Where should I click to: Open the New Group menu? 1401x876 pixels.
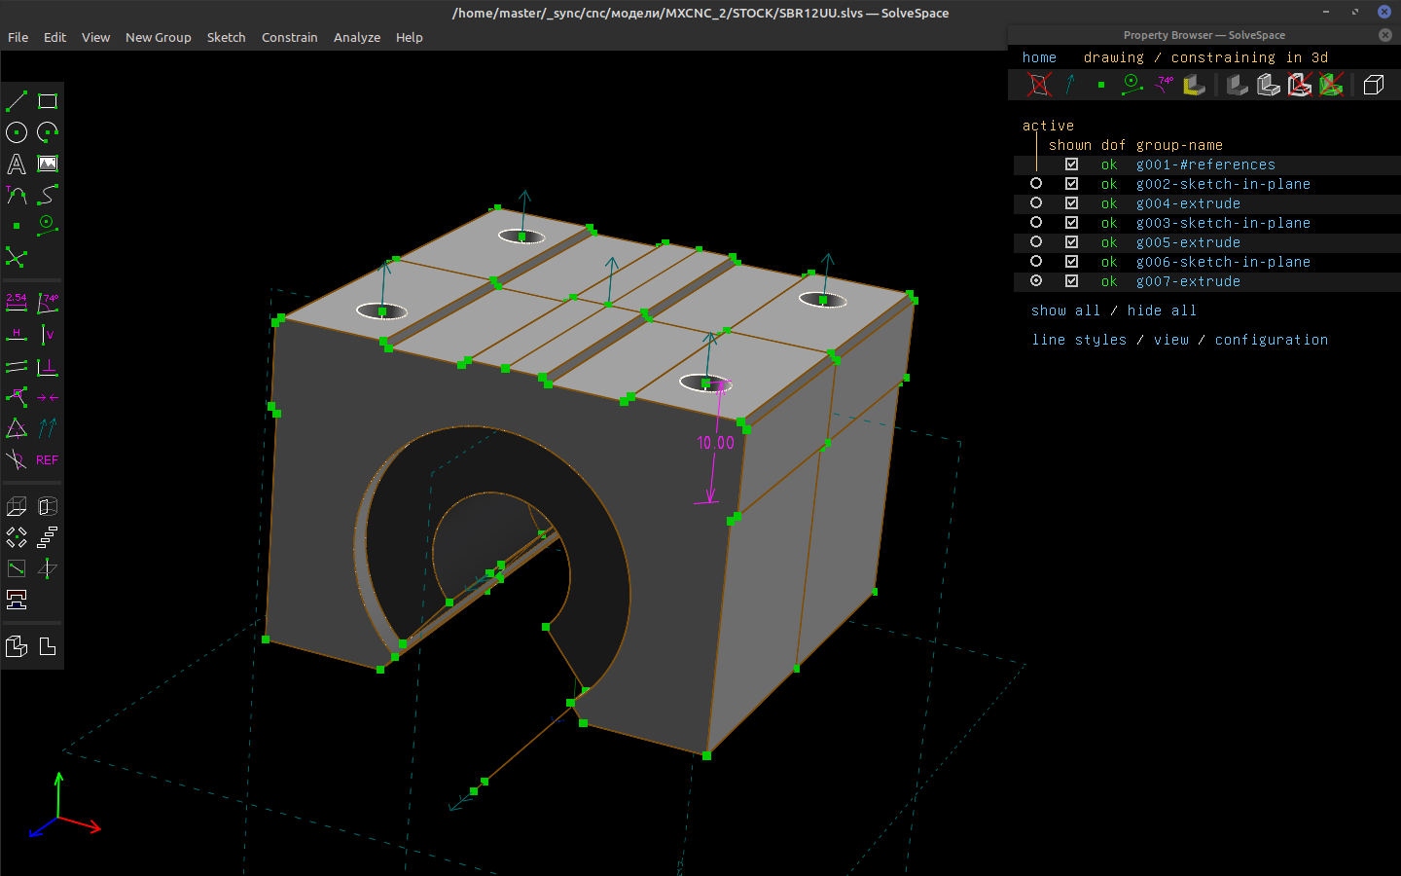(158, 37)
